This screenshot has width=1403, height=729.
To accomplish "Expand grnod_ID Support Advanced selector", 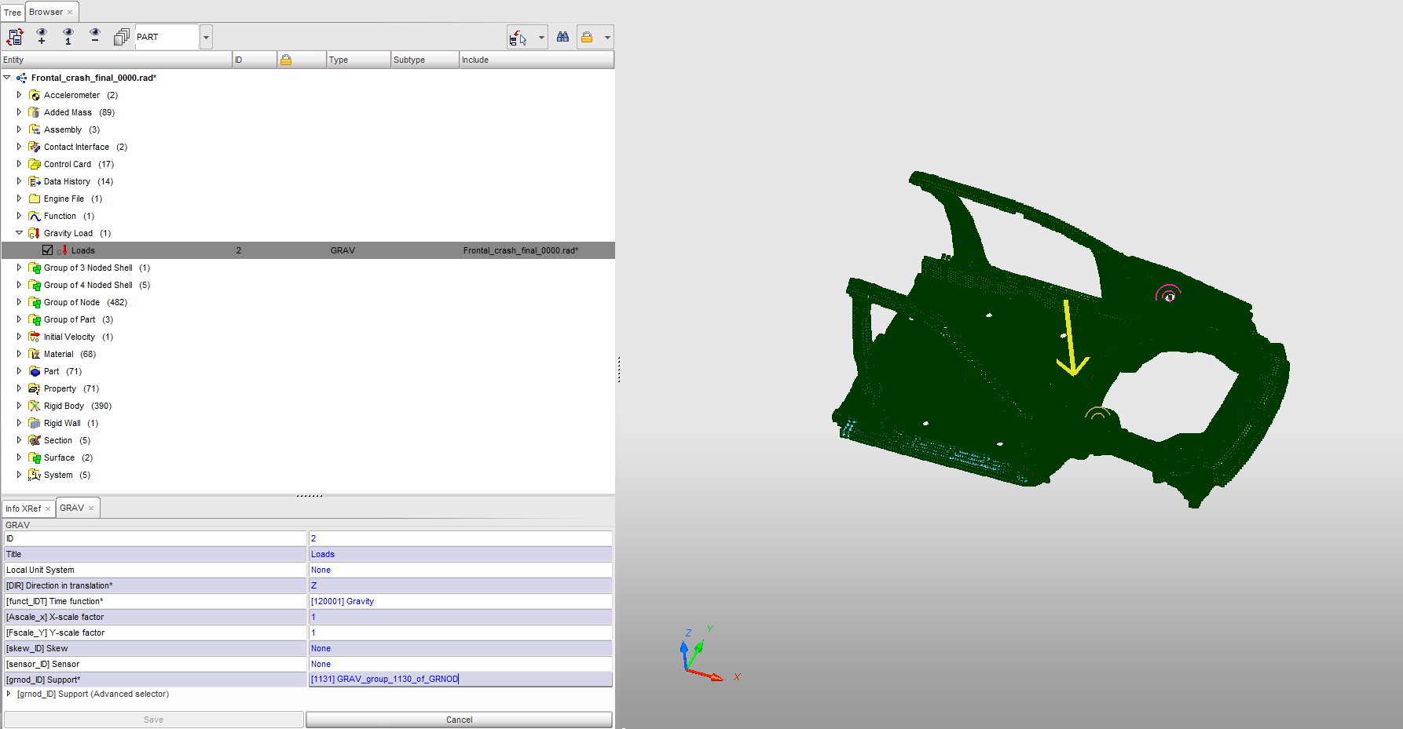I will [x=8, y=694].
